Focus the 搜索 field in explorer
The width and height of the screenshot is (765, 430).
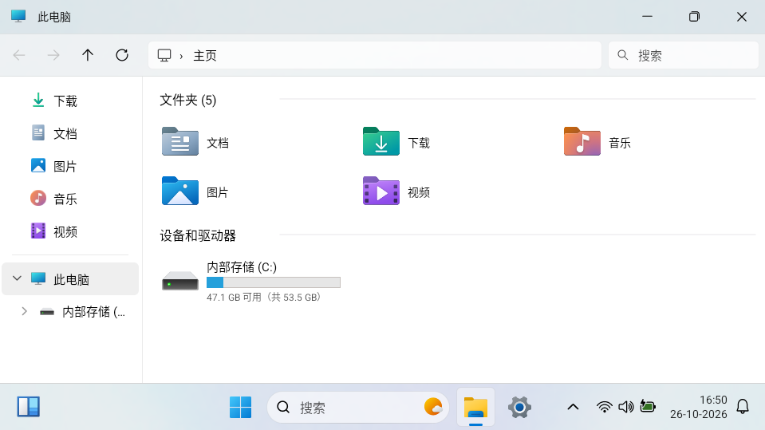[683, 55]
